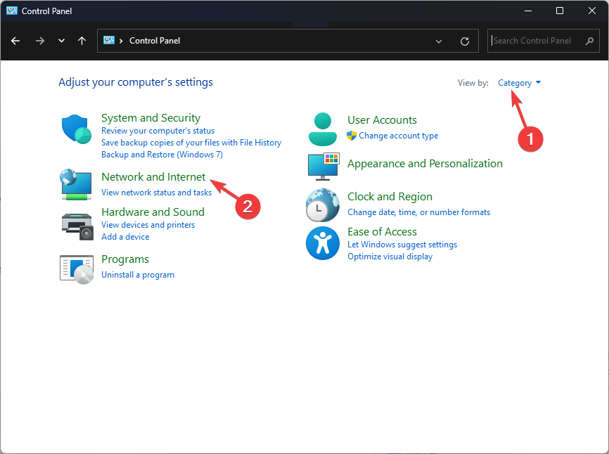The width and height of the screenshot is (609, 454).
Task: Focus the Search Control Panel field
Action: (543, 41)
